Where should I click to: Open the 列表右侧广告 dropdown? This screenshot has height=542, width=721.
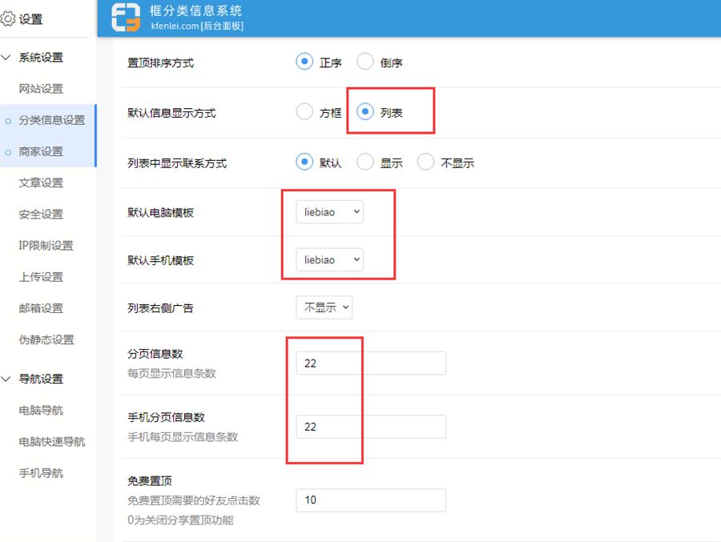(x=324, y=307)
